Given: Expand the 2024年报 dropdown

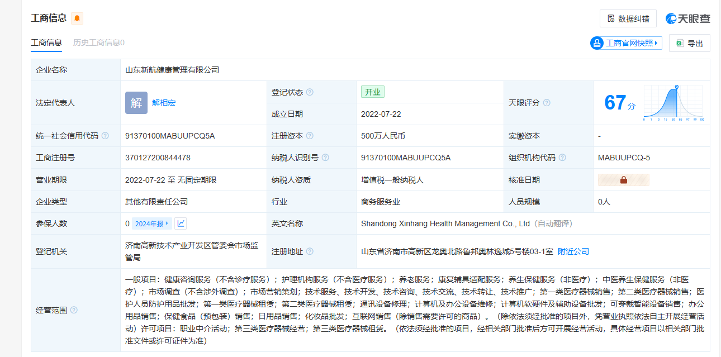Looking at the screenshot, I should click(151, 223).
